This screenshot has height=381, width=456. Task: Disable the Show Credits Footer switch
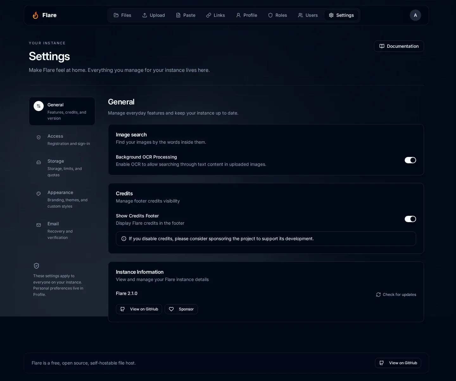point(410,219)
